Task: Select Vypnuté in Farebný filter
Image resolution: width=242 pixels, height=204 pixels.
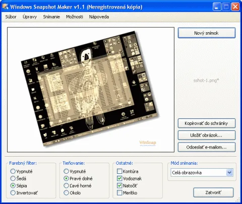Action: [x=21, y=171]
